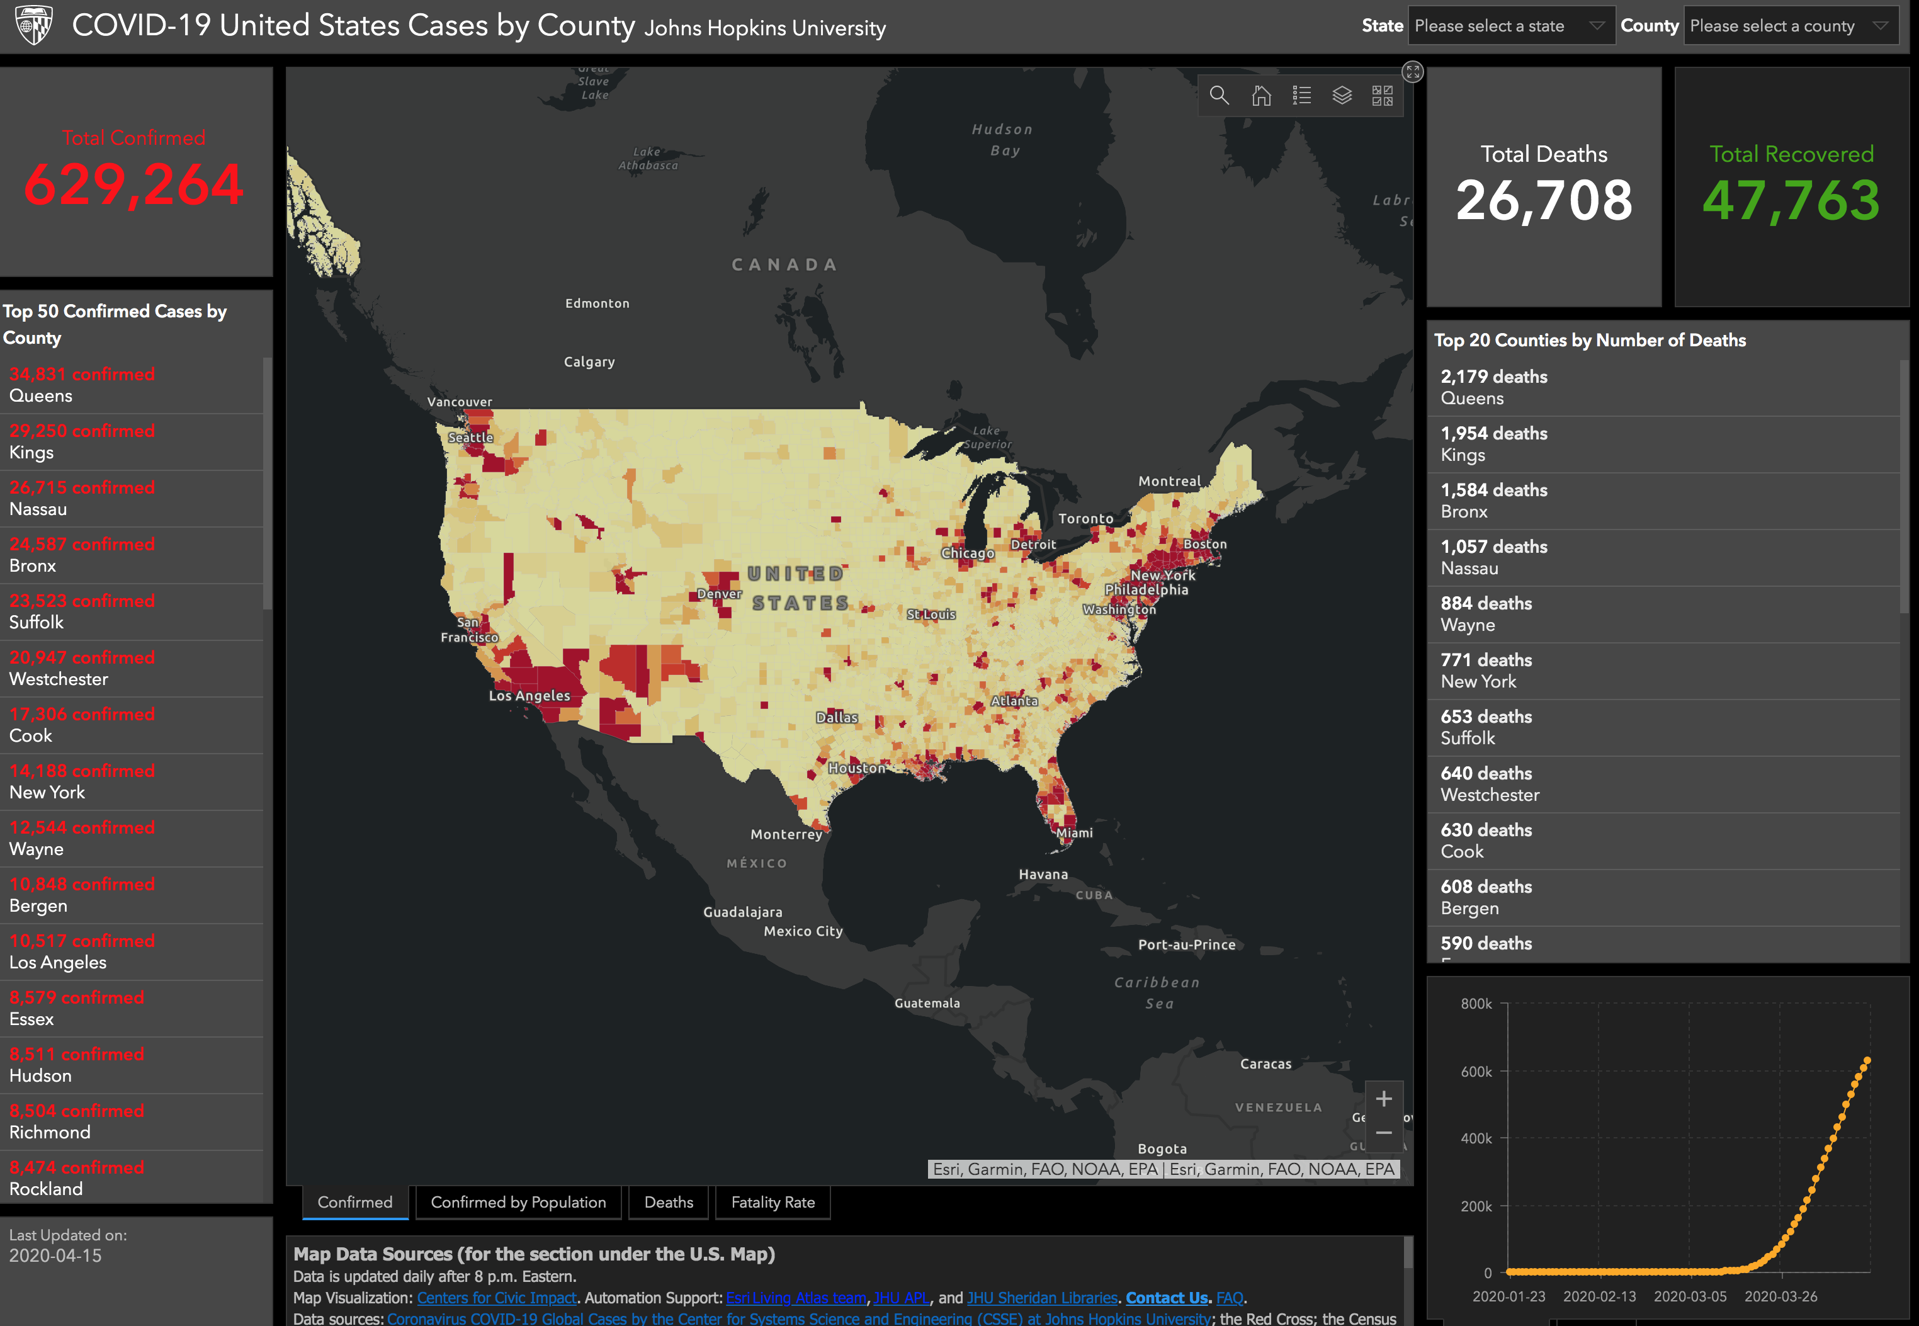Switch to Confirmed by Population tab

point(518,1202)
